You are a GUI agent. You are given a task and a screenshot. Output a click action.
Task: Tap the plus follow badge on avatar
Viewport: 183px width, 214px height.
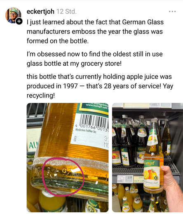[x=19, y=21]
